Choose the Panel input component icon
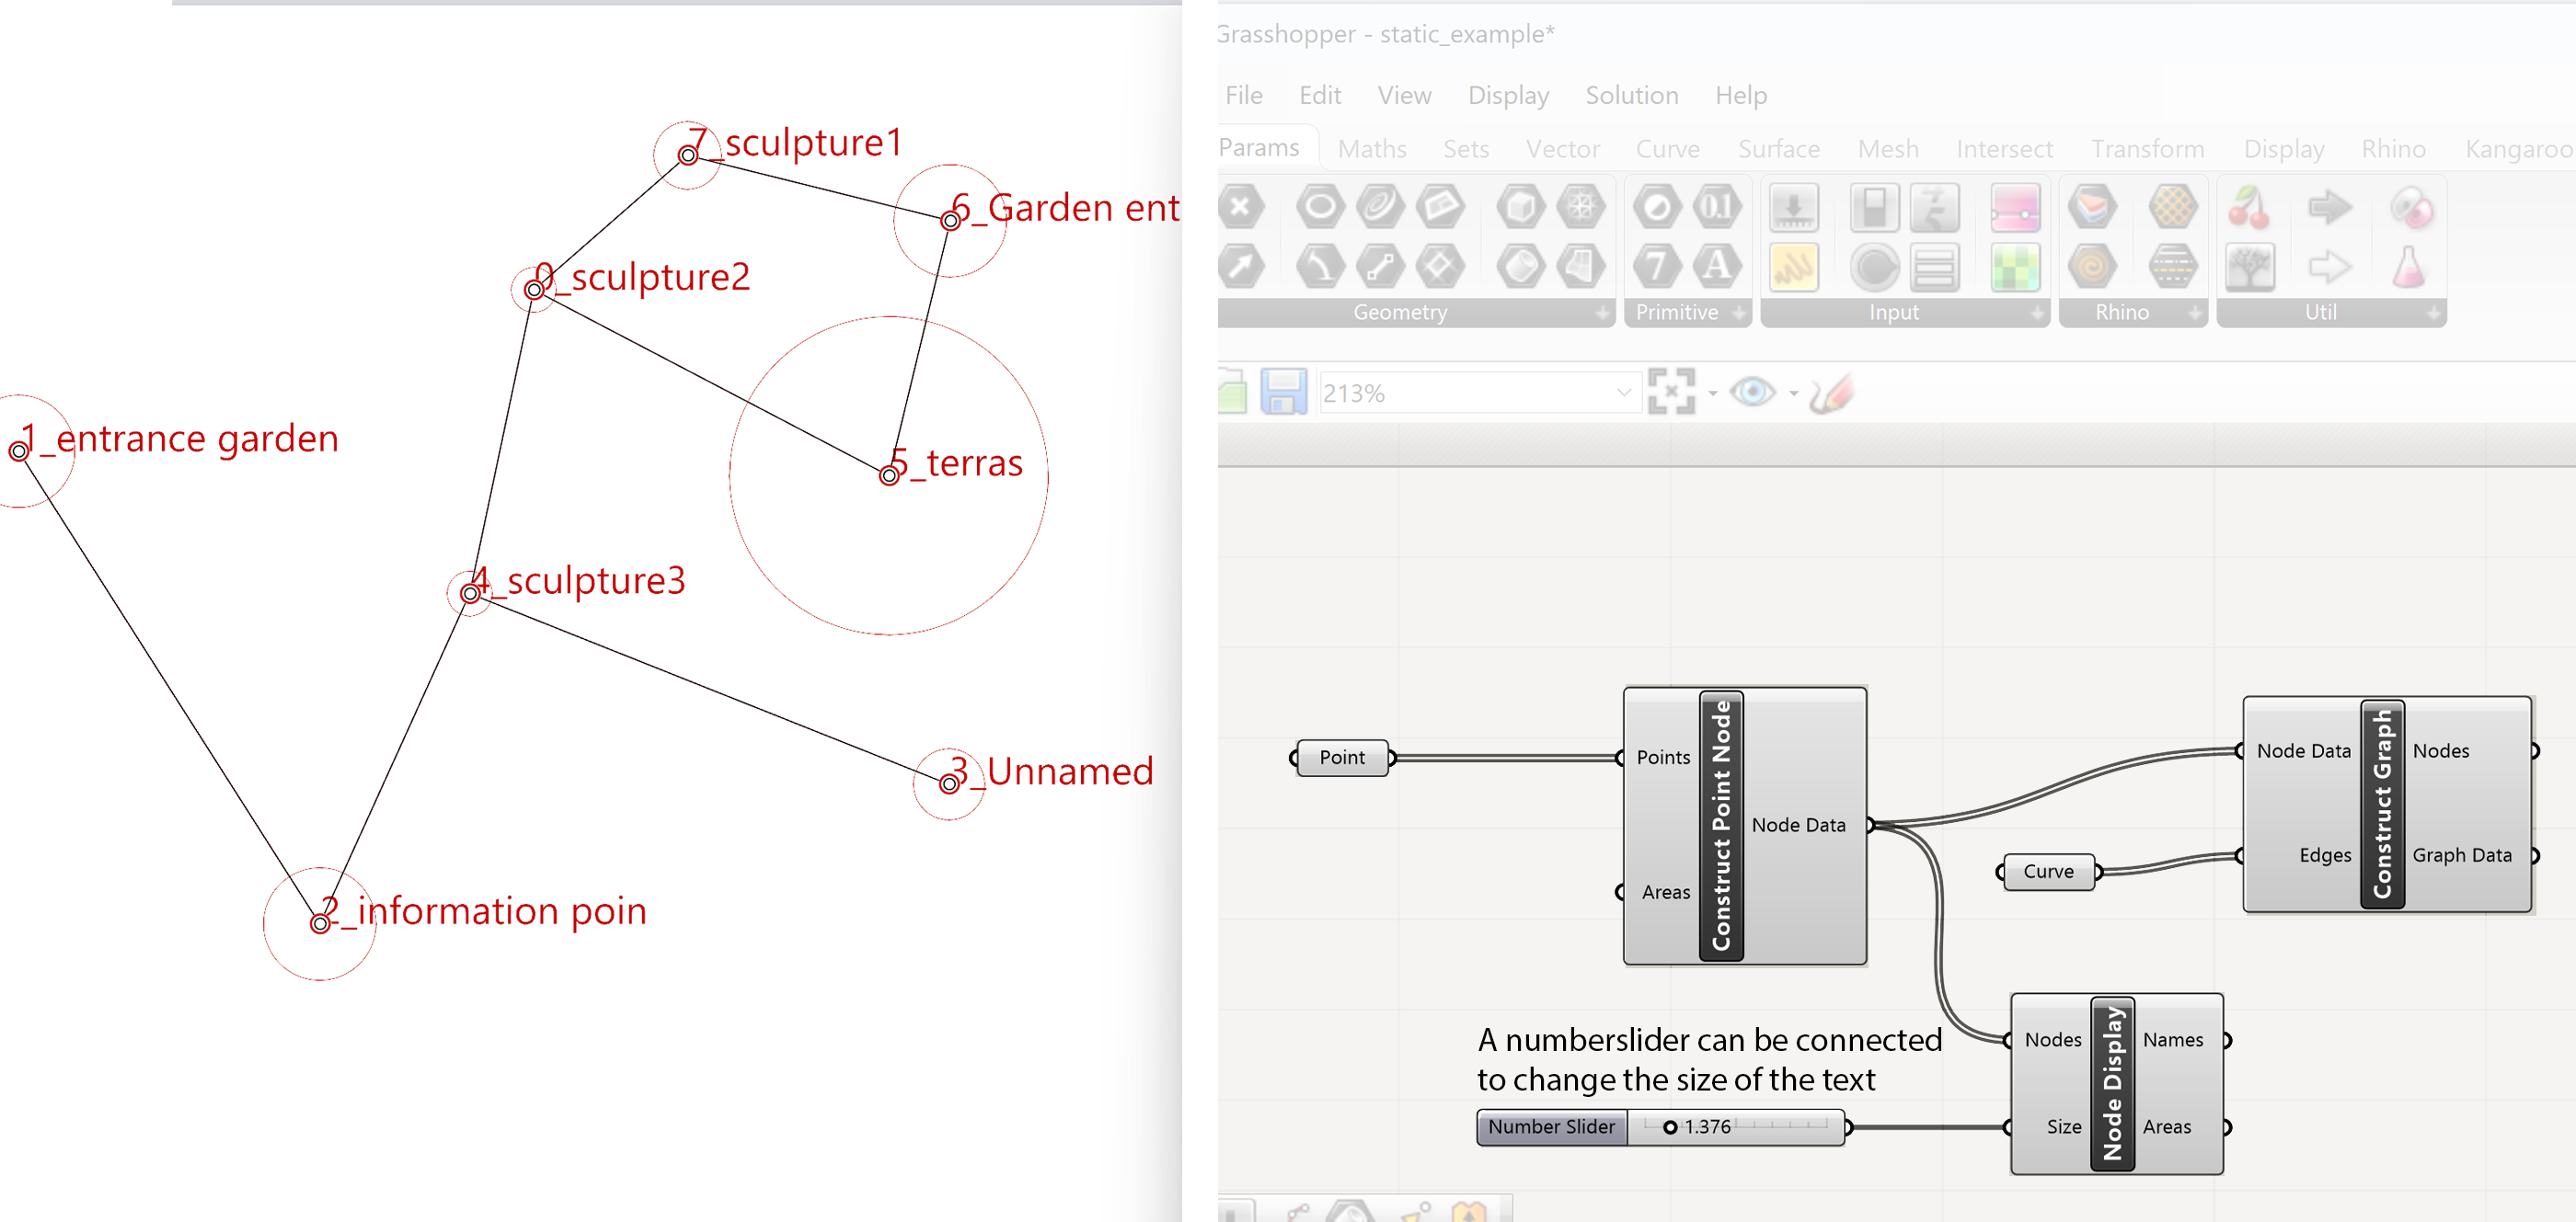 [1793, 267]
